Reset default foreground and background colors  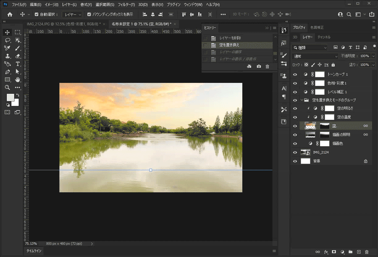click(x=8, y=105)
